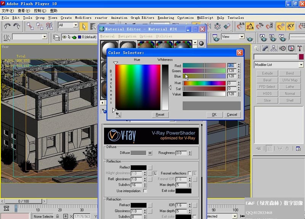Toggle the Spinner Snap magnet button
Screen dimensions: 305x219
tap(269, 26)
